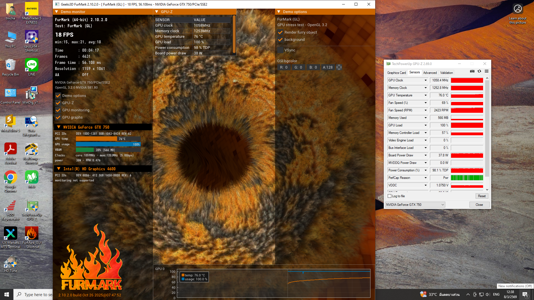
Task: Enable Log to file checkbox
Action: coord(390,196)
